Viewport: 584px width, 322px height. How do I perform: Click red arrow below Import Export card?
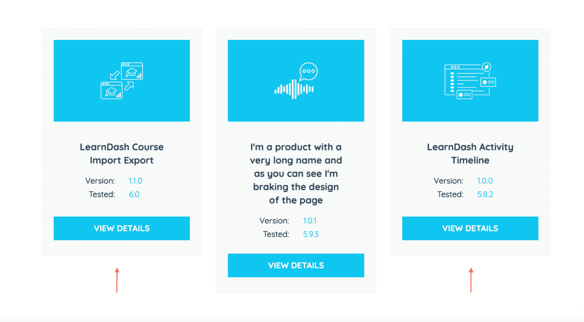click(117, 280)
